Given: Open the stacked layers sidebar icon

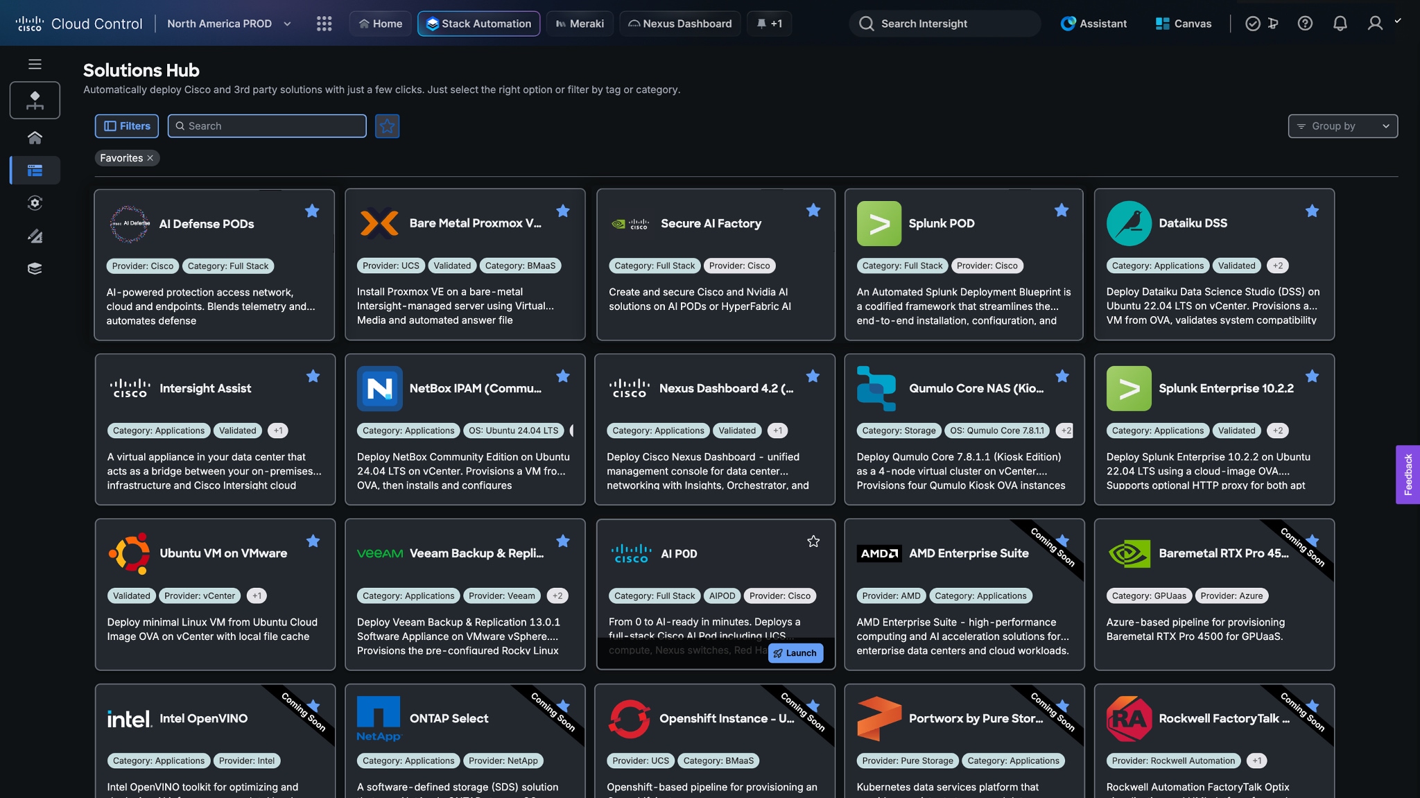Looking at the screenshot, I should tap(35, 269).
